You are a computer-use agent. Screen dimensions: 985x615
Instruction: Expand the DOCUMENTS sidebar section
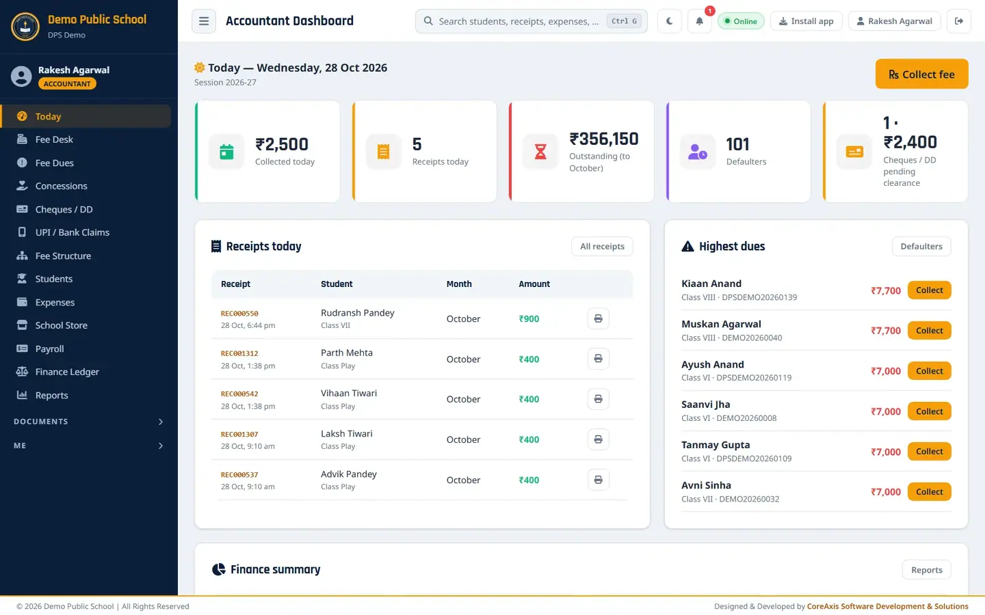(89, 422)
